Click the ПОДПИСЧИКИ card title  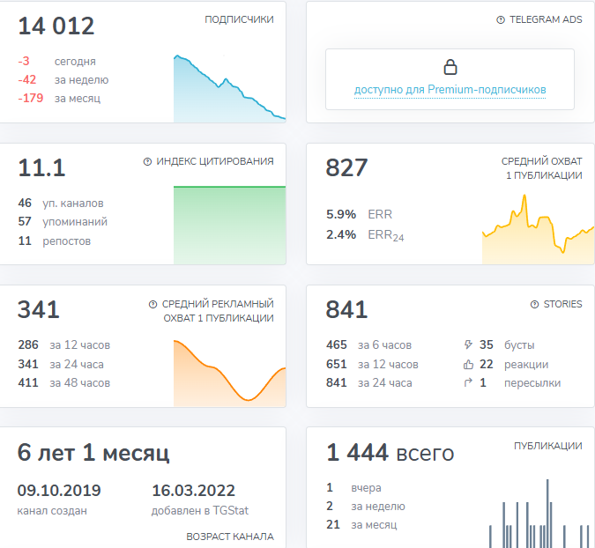238,19
